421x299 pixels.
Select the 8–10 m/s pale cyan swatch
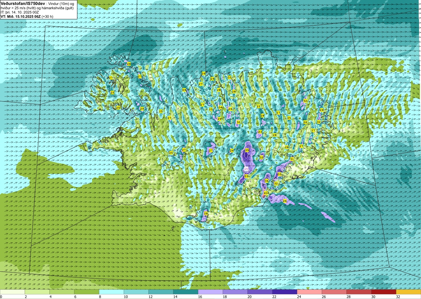[111, 292]
